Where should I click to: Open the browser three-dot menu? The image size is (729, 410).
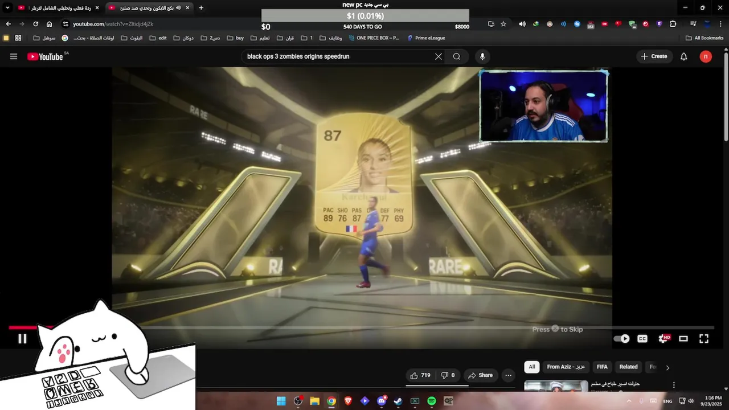tap(721, 24)
